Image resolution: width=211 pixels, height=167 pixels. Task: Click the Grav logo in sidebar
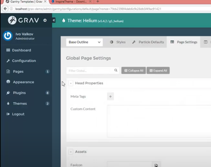click(x=23, y=20)
